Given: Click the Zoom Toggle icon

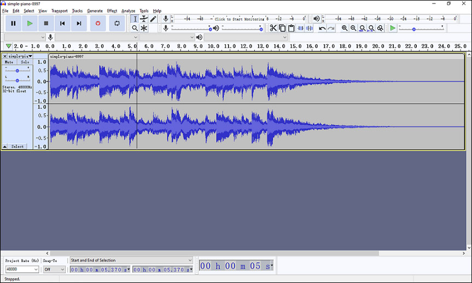Looking at the screenshot, I should (x=381, y=28).
